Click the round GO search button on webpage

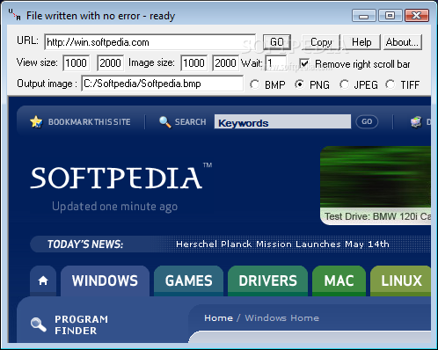pos(367,121)
